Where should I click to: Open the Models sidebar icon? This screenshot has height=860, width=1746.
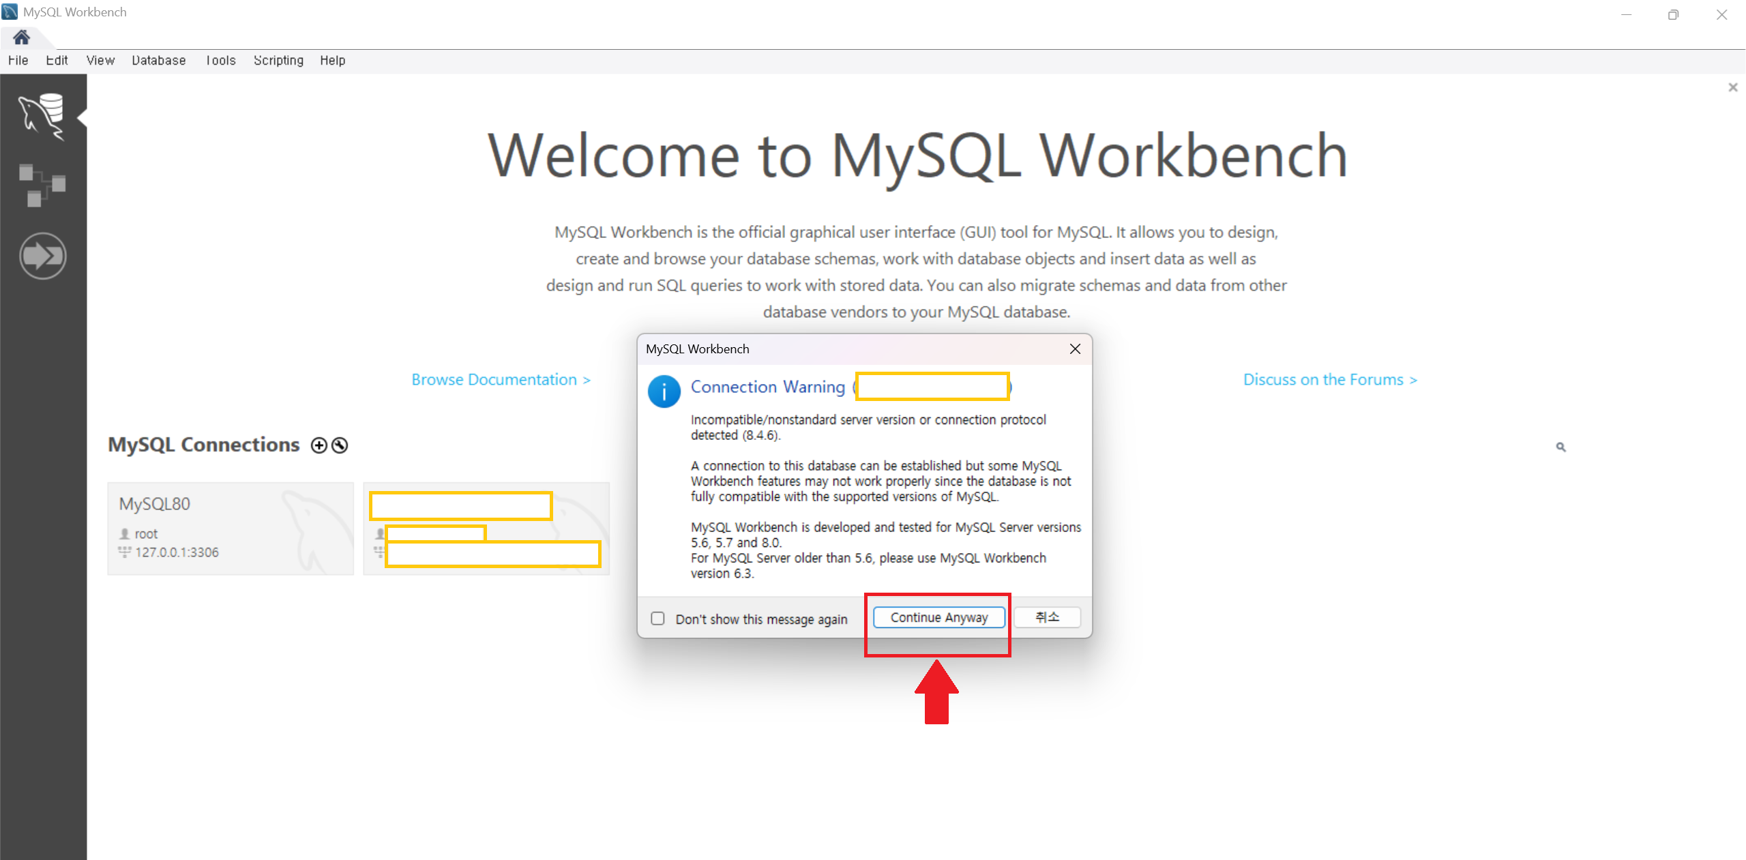(x=42, y=185)
